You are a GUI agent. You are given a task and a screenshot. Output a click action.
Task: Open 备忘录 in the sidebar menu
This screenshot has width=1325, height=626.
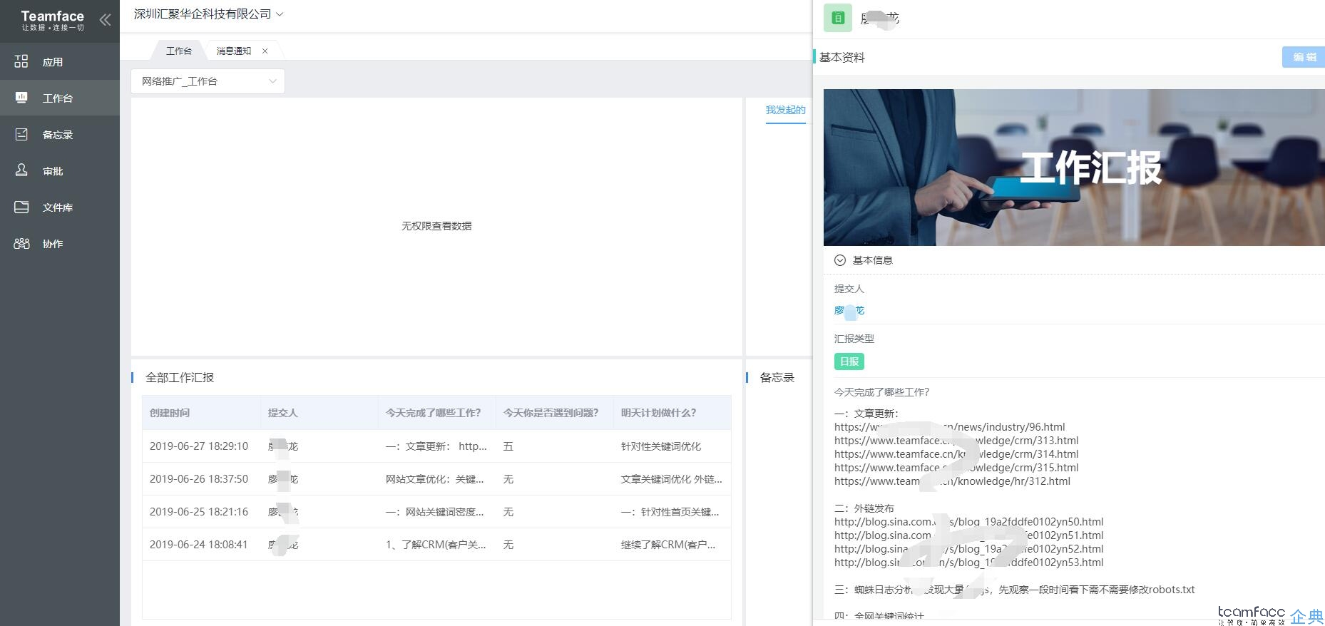coord(60,134)
